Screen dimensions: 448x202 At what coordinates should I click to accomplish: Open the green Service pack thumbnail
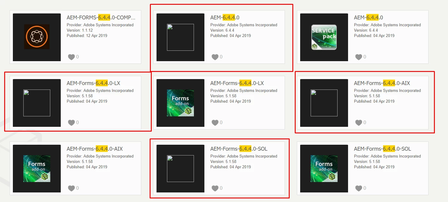[324, 37]
